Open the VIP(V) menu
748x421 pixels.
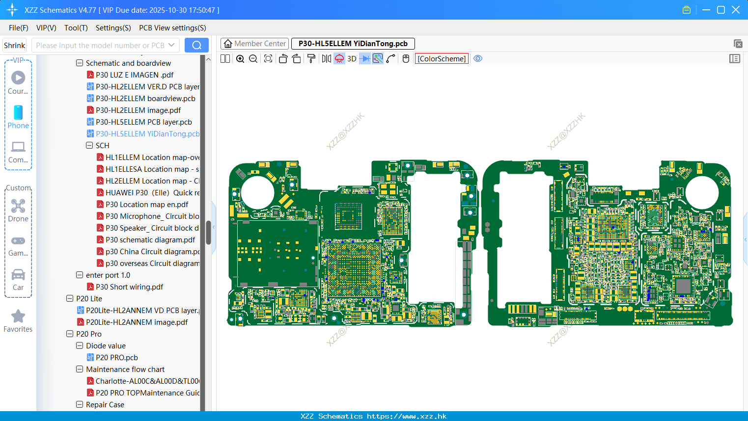click(x=46, y=28)
